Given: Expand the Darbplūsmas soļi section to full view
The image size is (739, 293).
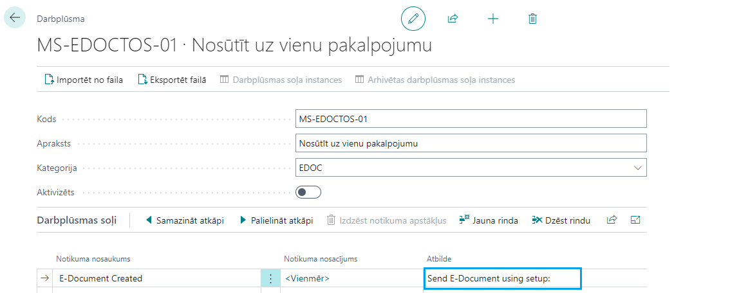Looking at the screenshot, I should 636,220.
